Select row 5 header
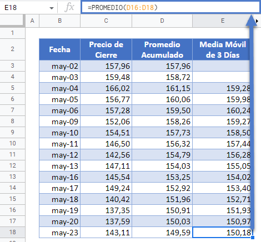261x242 pixels. point(12,88)
